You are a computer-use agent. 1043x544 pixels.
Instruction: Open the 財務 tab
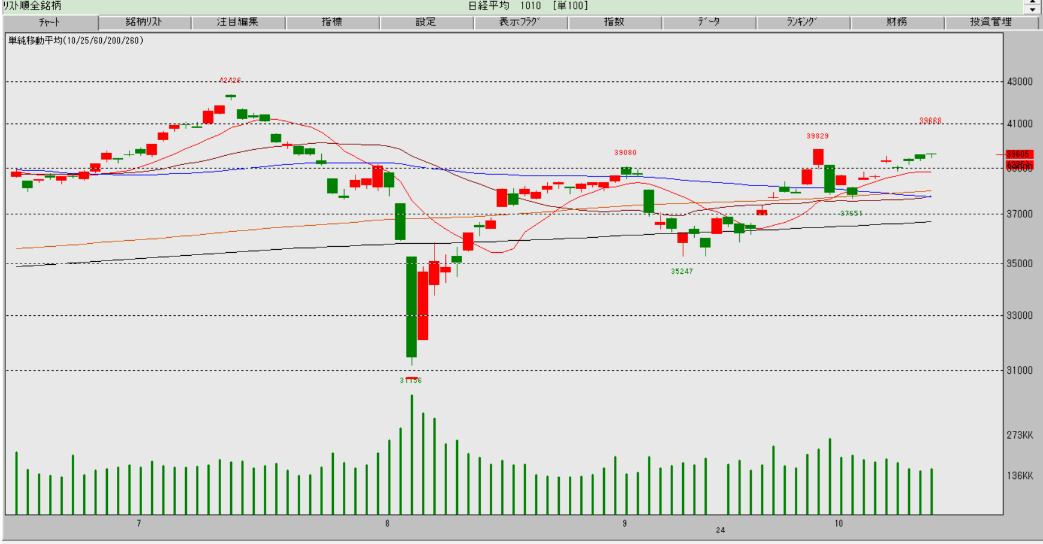click(897, 22)
